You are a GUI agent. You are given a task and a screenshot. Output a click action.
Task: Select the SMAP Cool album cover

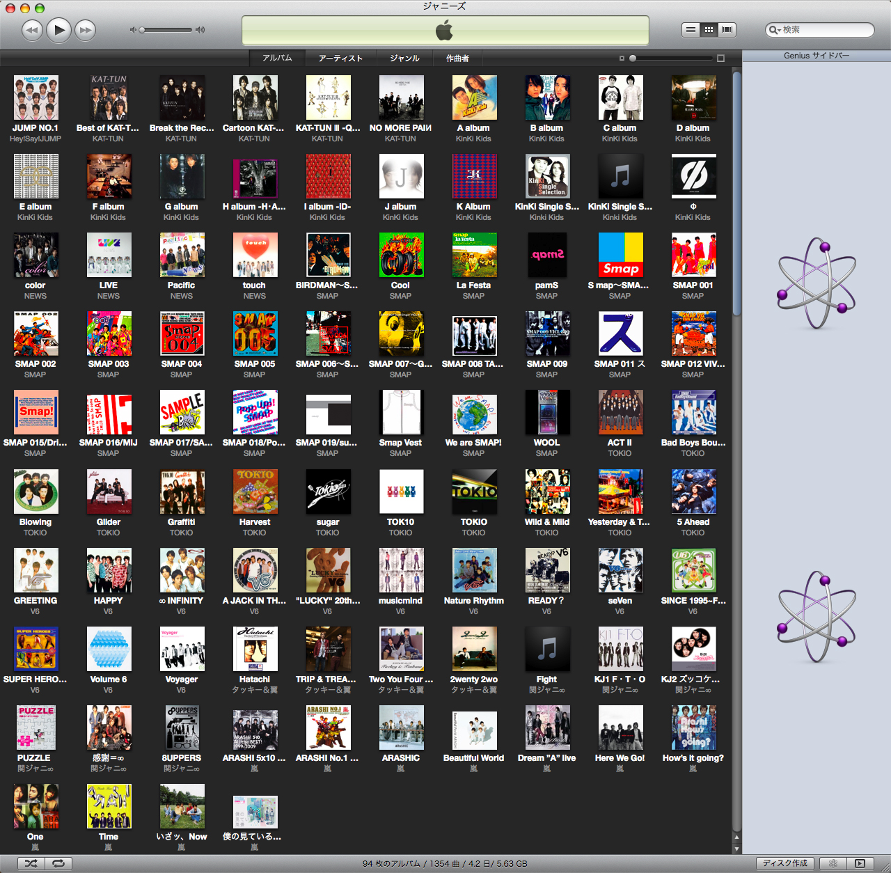(x=401, y=255)
